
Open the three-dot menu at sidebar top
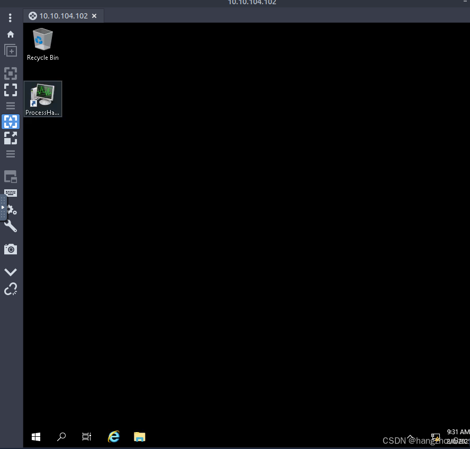10,17
